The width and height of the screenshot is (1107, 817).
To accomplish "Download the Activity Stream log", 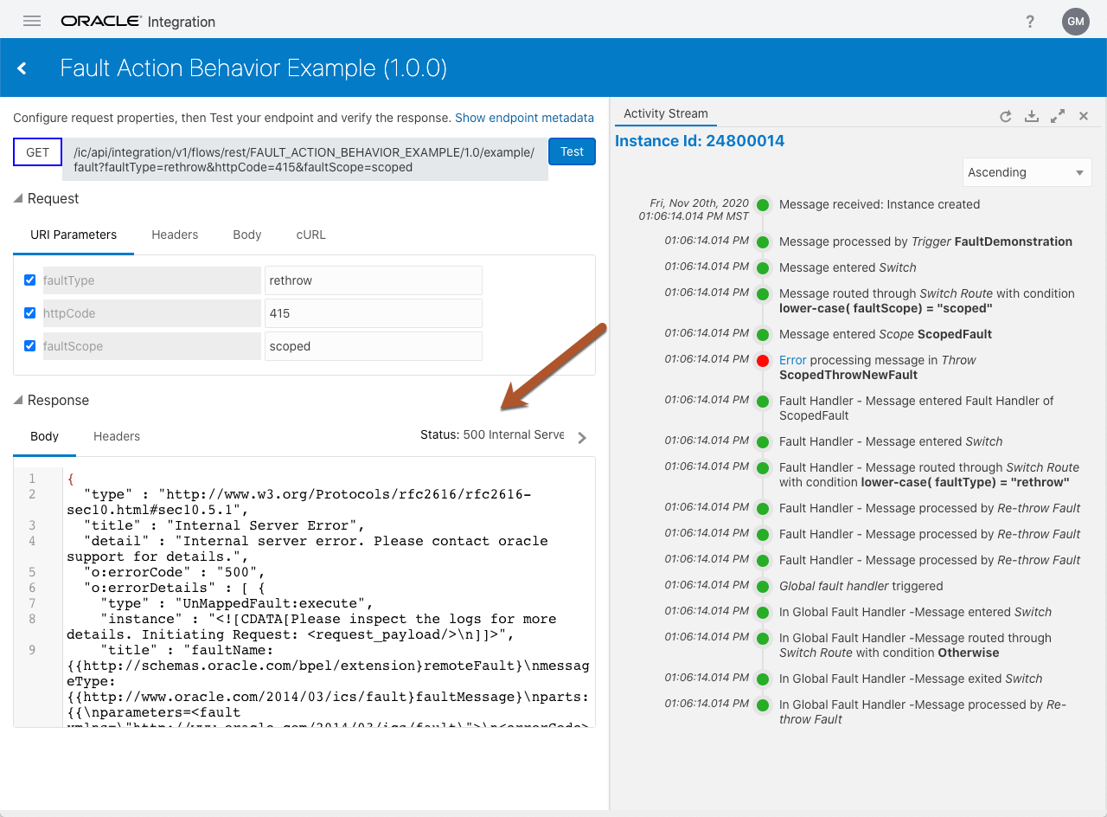I will 1031,116.
